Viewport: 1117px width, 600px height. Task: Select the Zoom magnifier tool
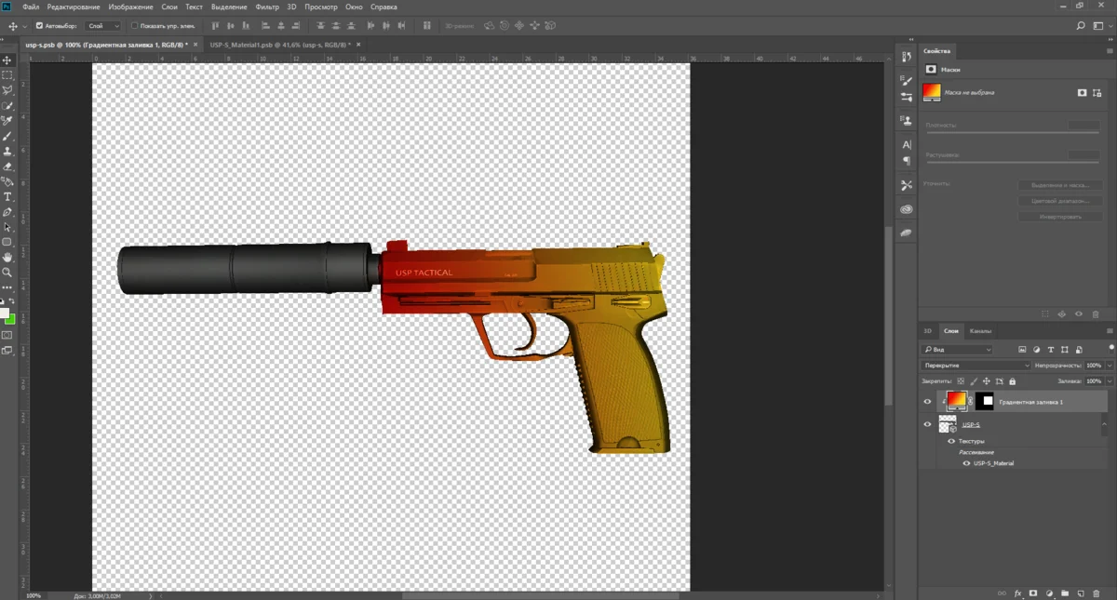click(x=7, y=273)
